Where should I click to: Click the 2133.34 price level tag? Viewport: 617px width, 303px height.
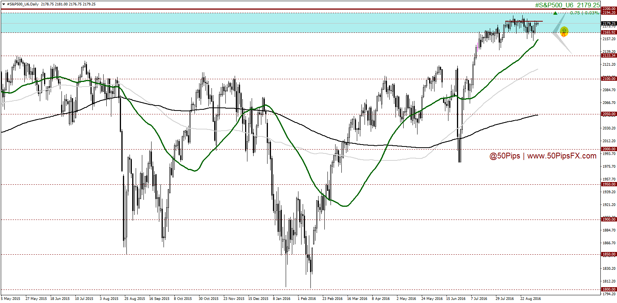608,56
